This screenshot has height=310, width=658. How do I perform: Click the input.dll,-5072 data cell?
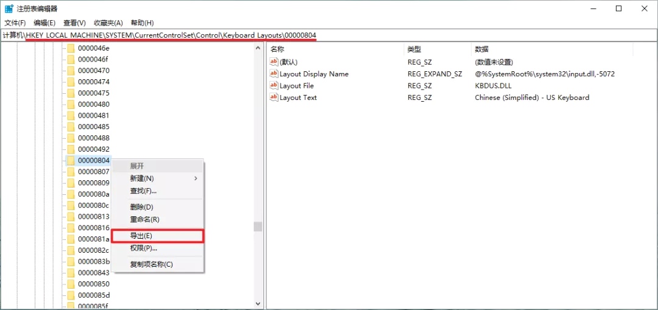click(545, 74)
